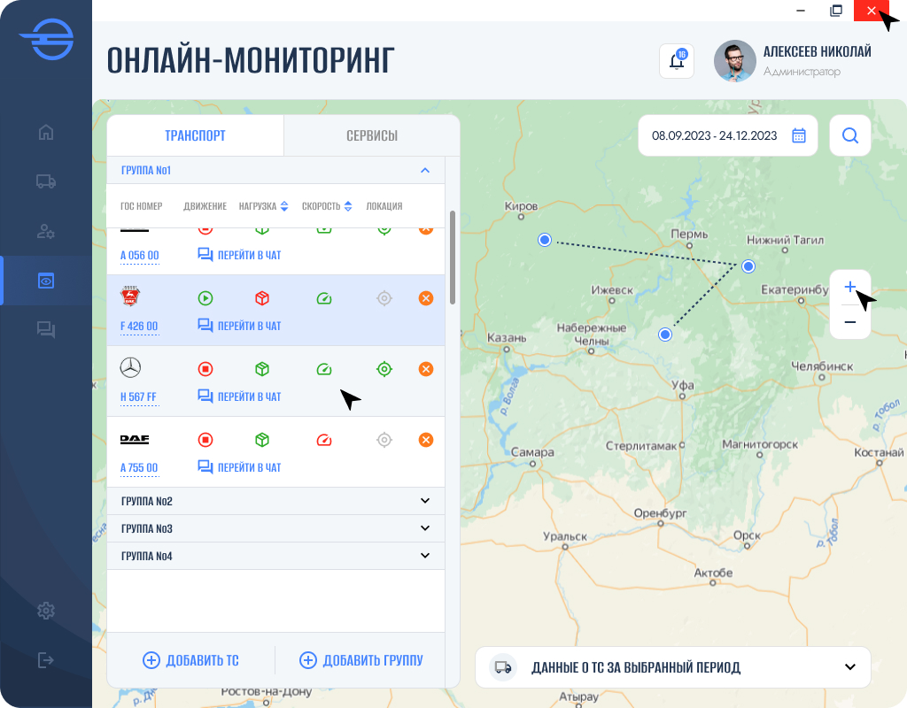Image resolution: width=907 pixels, height=708 pixels.
Task: Toggle location tracking for vehicle H 567 FF
Action: [x=384, y=368]
